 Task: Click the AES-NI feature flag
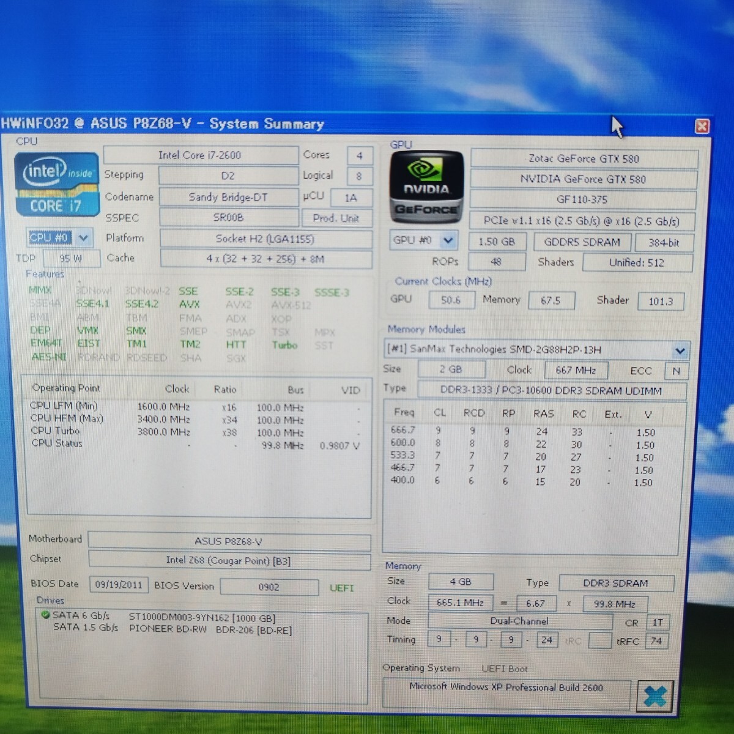[48, 357]
